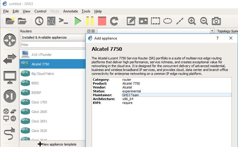Screen dimensions: 238x147
Task: Select Alcatel 7750 in the routers list
Action: [53, 64]
